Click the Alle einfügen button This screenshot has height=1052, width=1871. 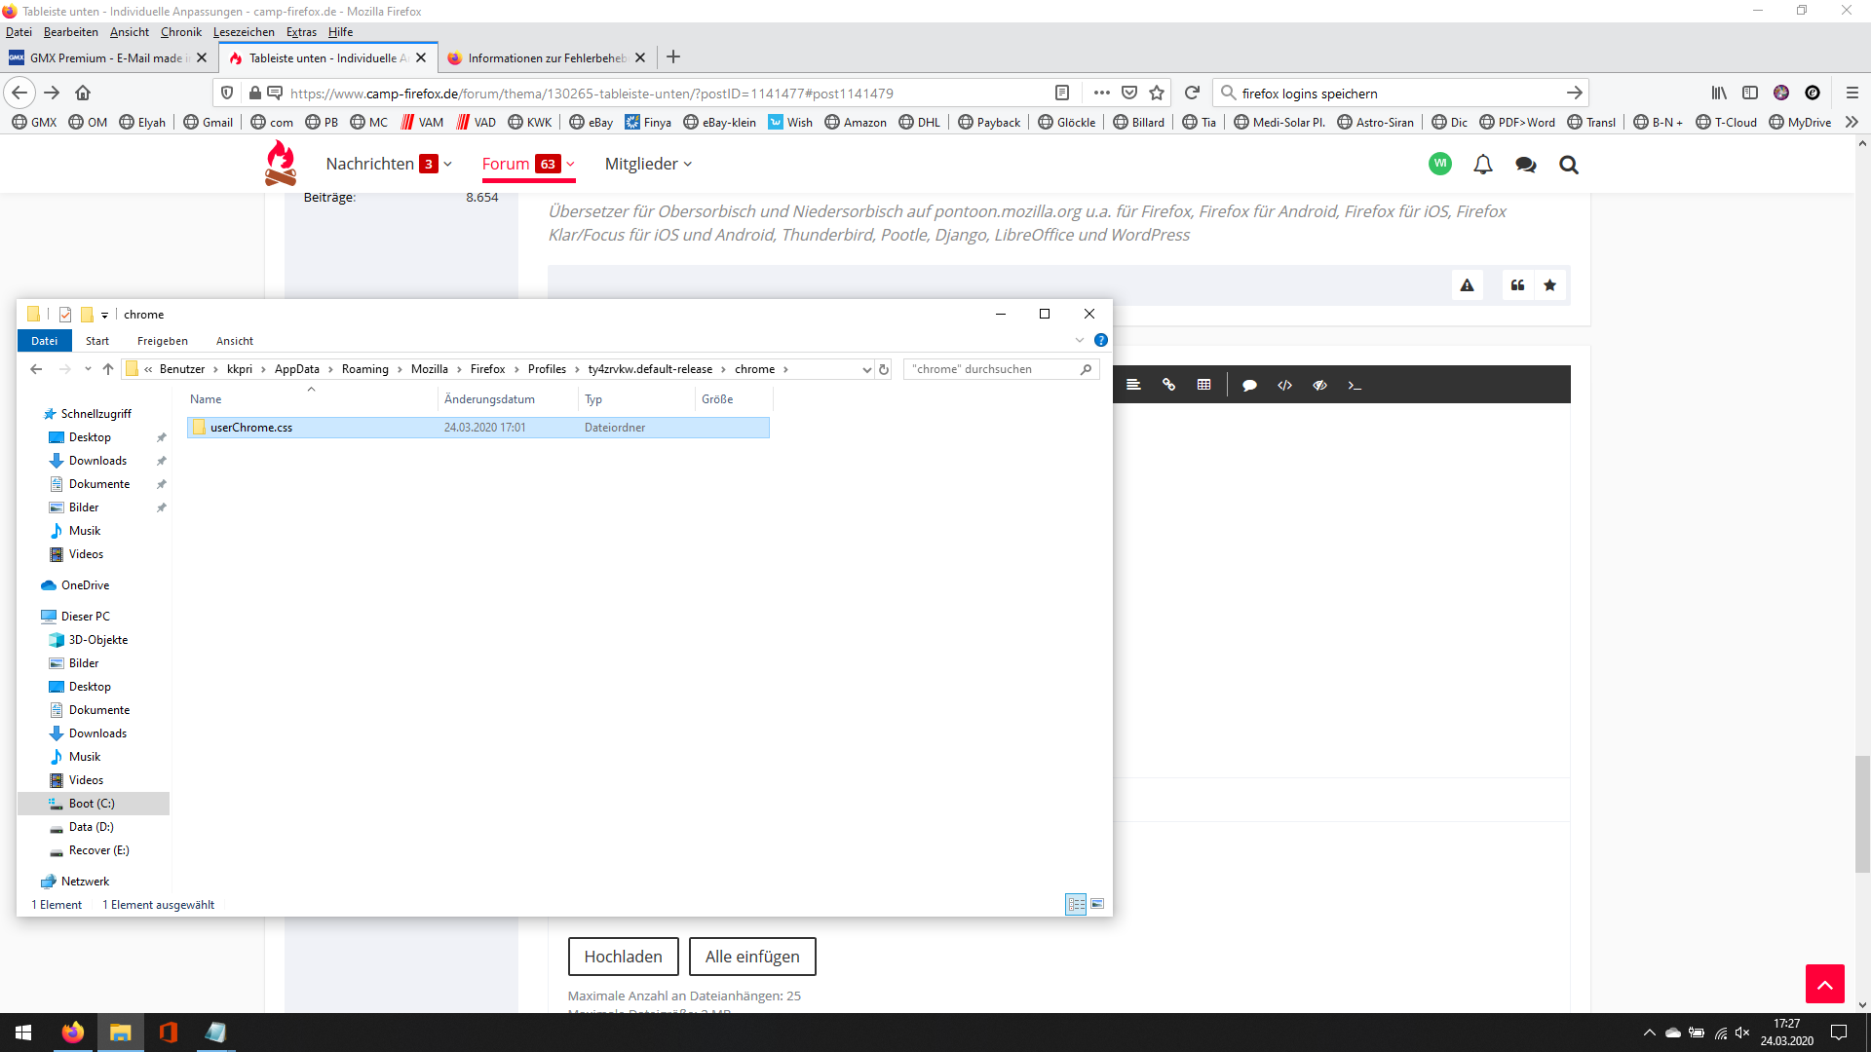752,957
